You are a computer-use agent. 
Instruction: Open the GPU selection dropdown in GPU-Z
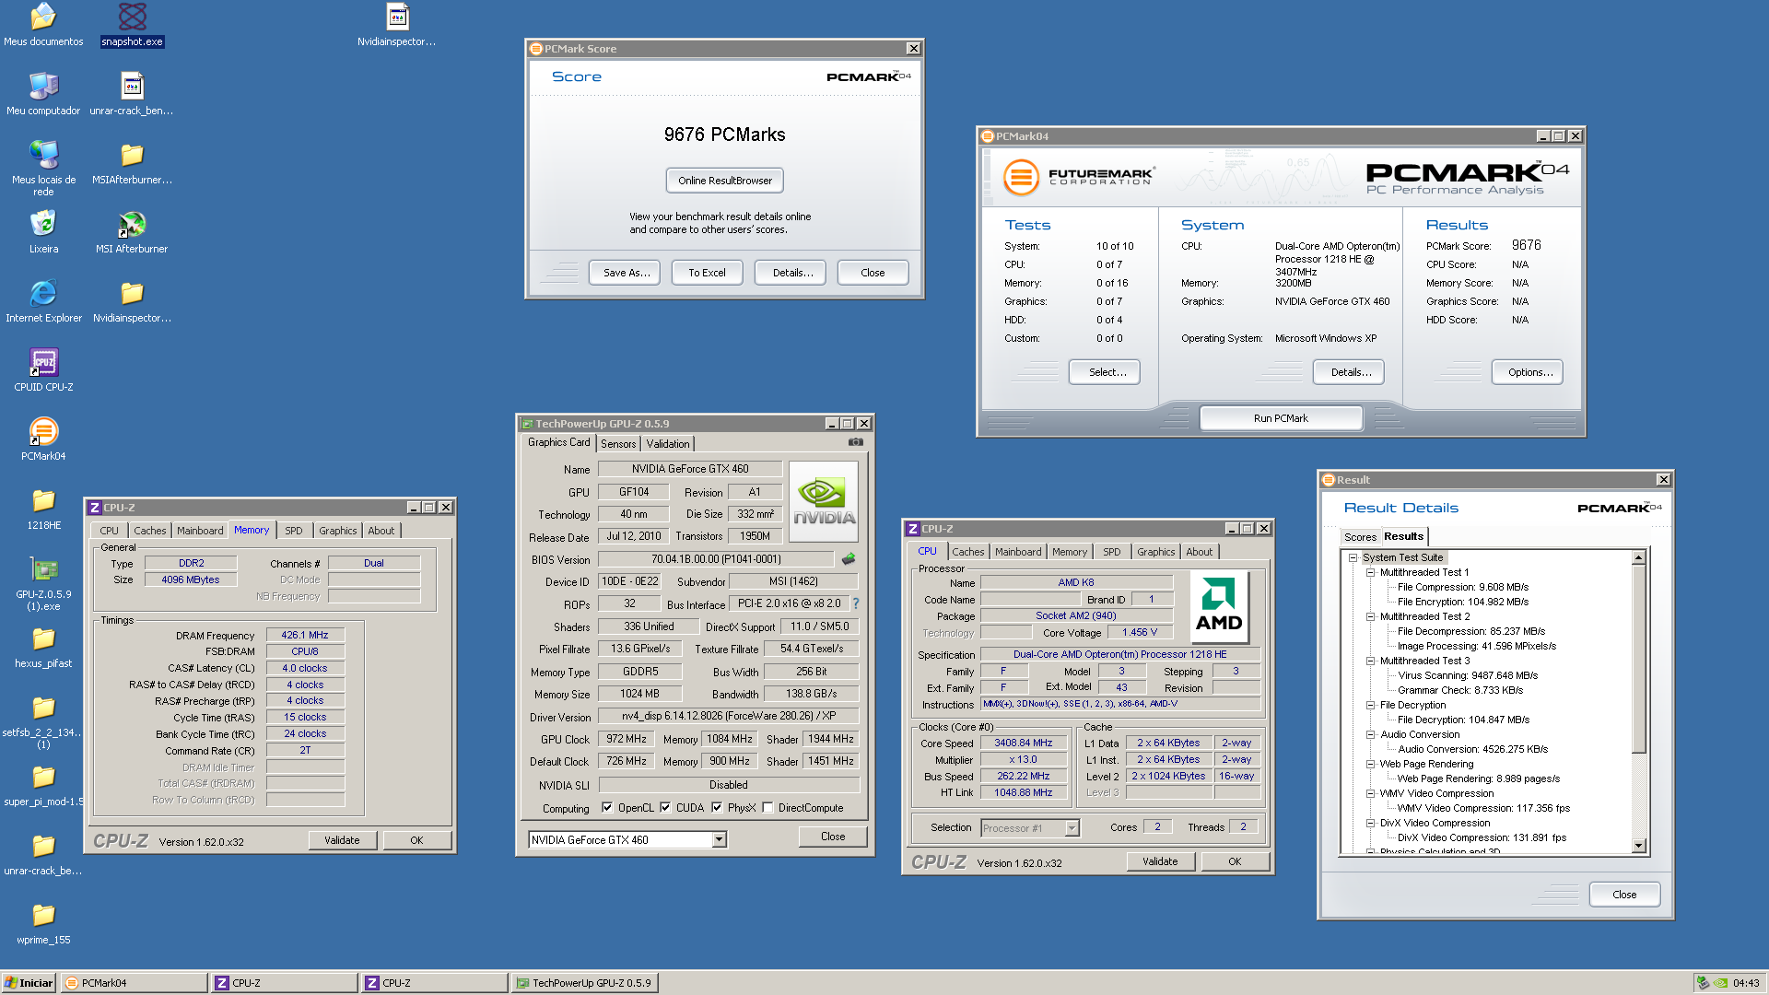[719, 839]
